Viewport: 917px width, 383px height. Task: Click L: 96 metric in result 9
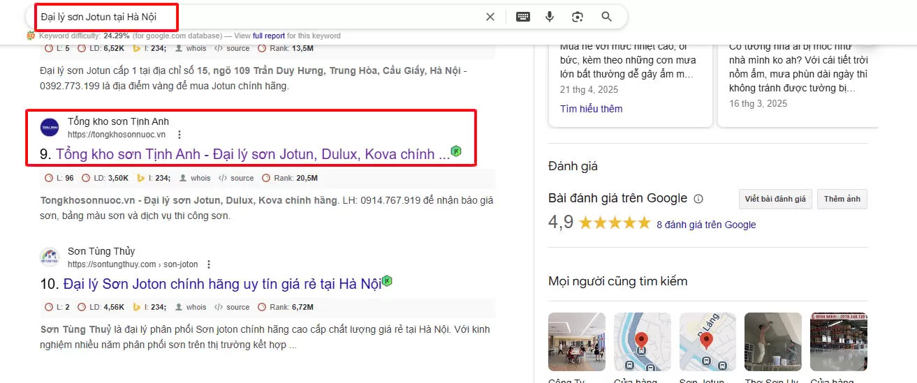pyautogui.click(x=59, y=178)
